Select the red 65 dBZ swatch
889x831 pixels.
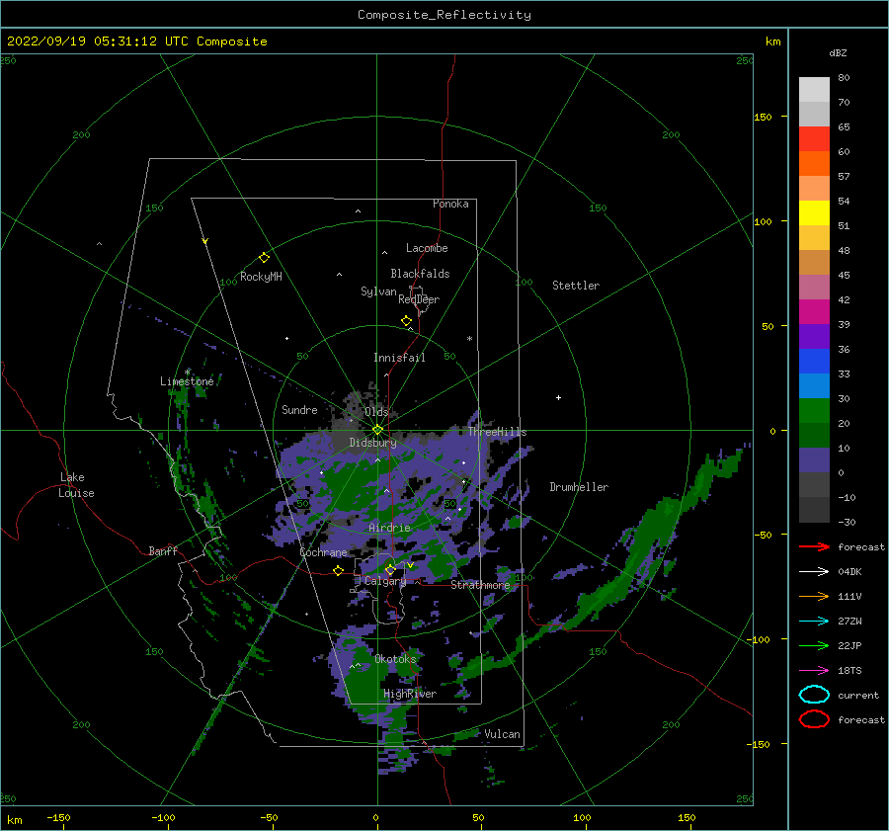[814, 139]
